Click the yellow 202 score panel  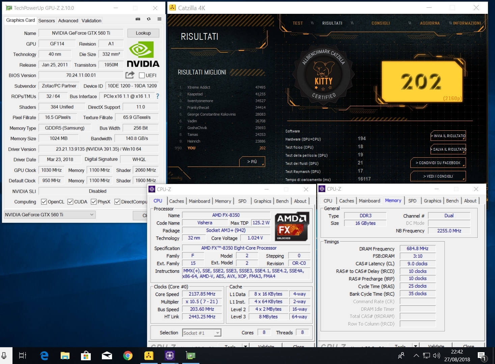pyautogui.click(x=422, y=82)
